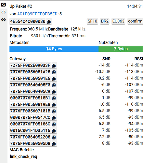143x163 pixels.
Task: Click the link chain icon in sidebar
Action: coord(4,20)
